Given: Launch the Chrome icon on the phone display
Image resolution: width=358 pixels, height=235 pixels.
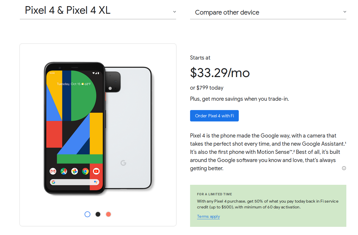Looking at the screenshot, I should pos(85,171).
